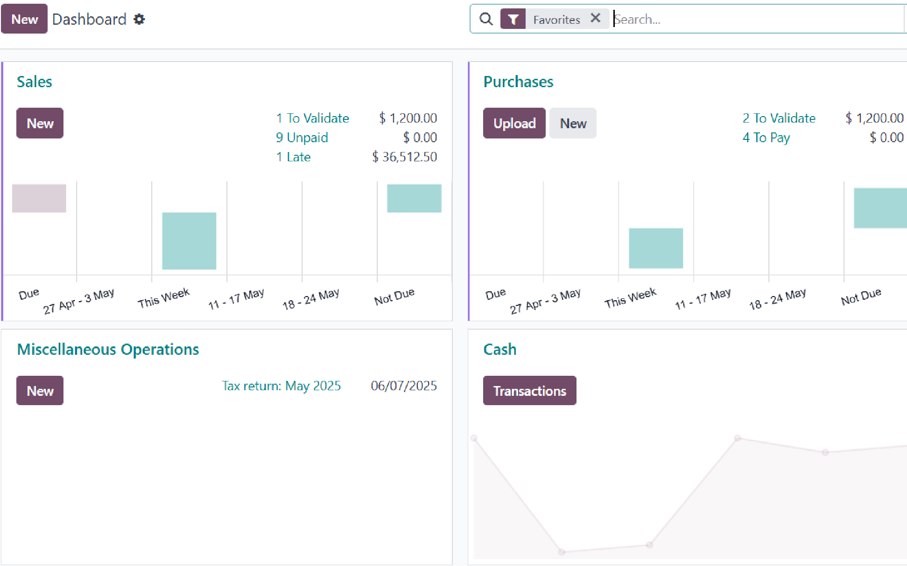Viewport: 907px width, 566px height.
Task: Open 'Tax return: May 2025' link
Action: [x=281, y=386]
